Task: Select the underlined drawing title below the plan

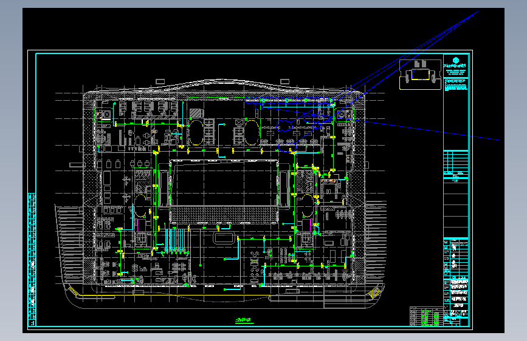Action: 244,321
